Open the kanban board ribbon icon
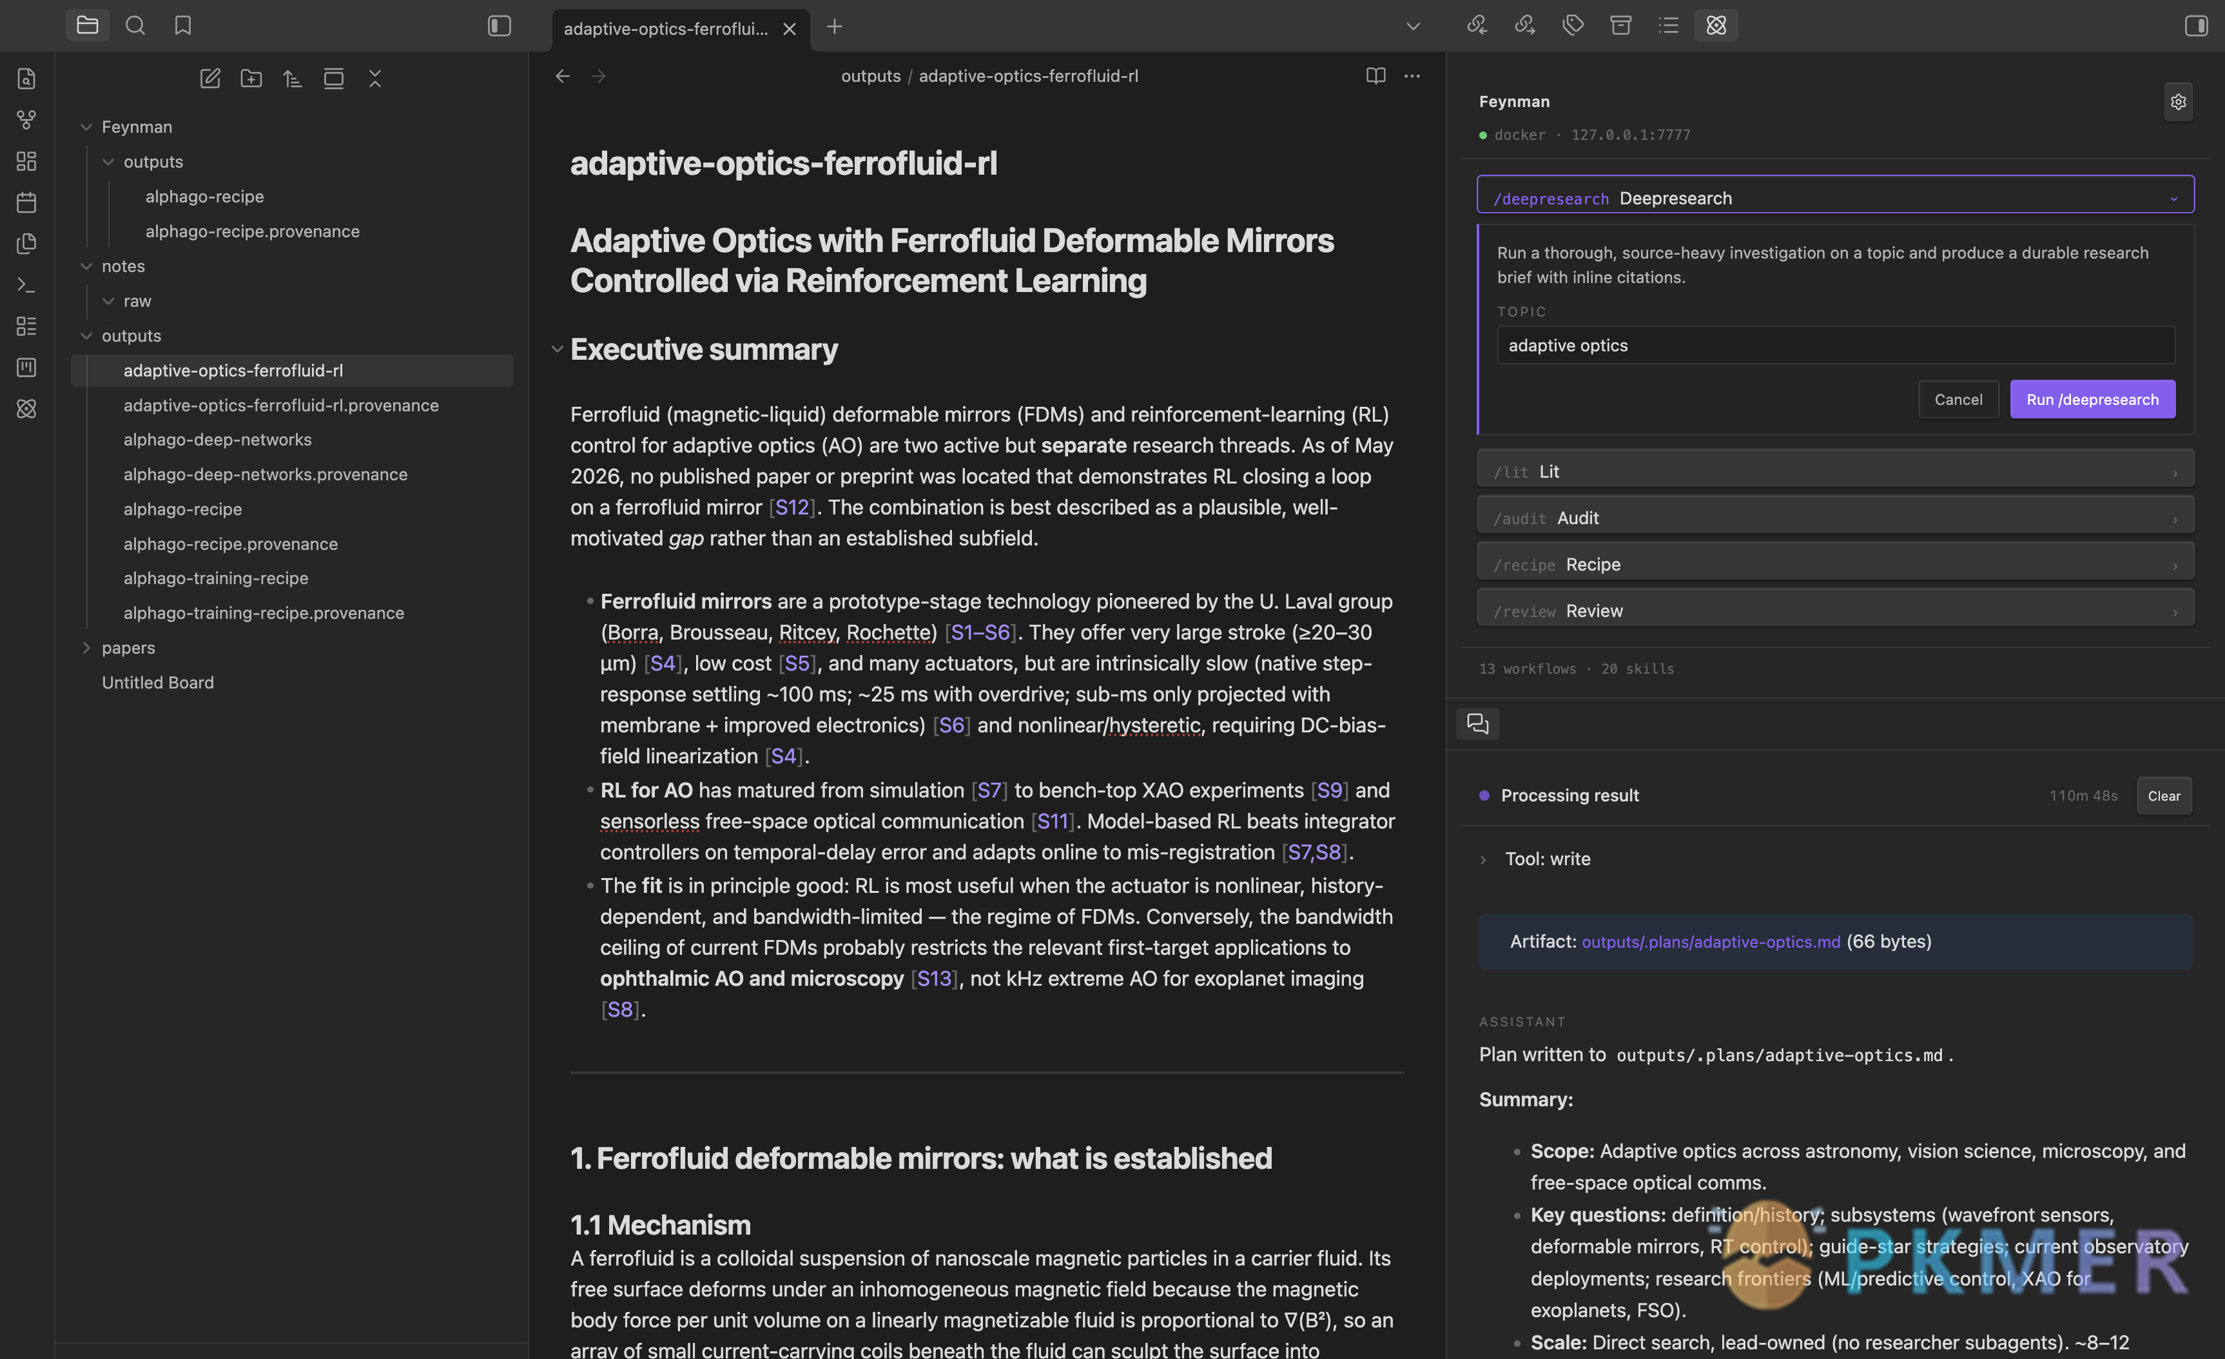Image resolution: width=2225 pixels, height=1359 pixels. pyautogui.click(x=27, y=367)
